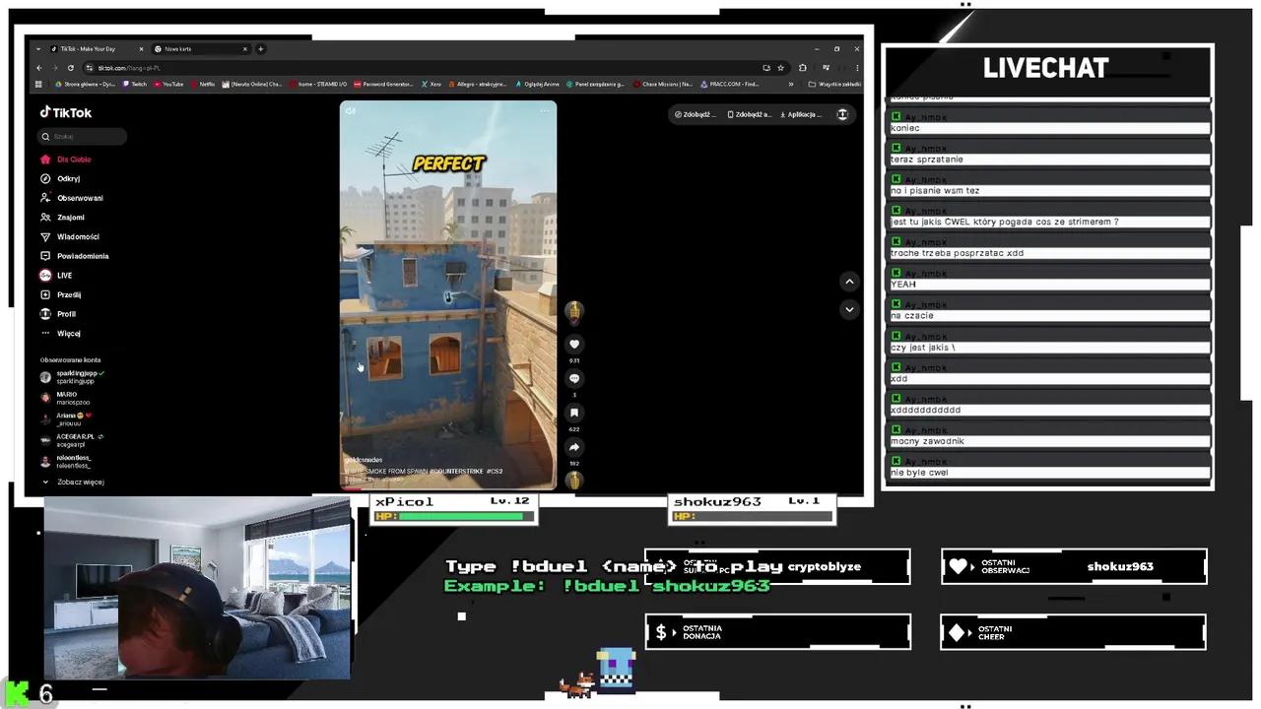
Task: Open the Obserwowani feed
Action: [72, 198]
